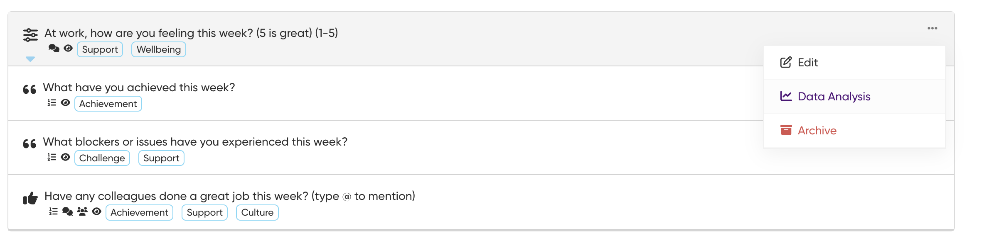The width and height of the screenshot is (989, 248).
Task: Click the Culture tag on the colleagues question
Action: (x=257, y=212)
